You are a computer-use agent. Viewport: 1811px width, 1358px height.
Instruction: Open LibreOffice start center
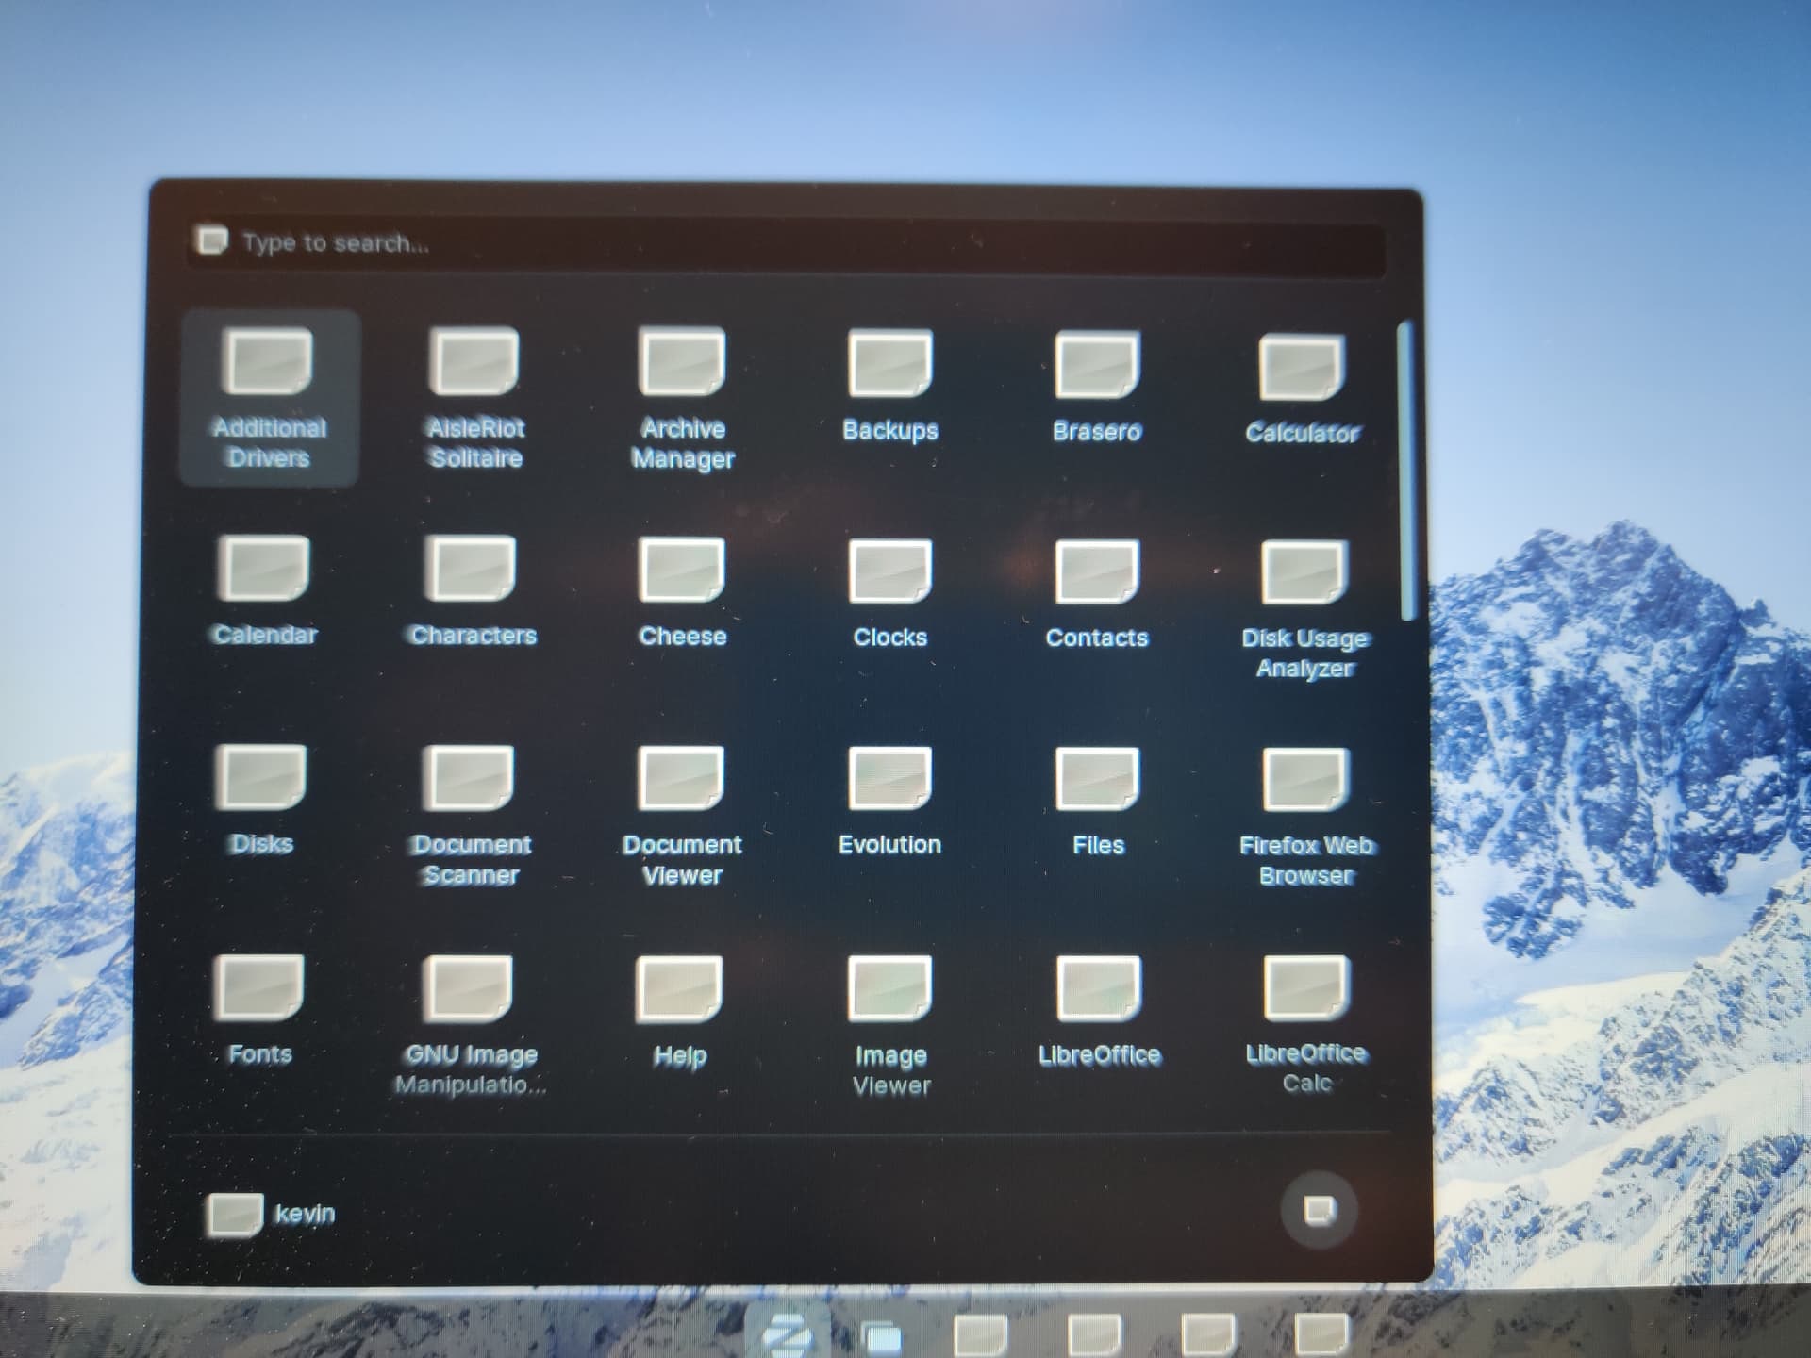point(1099,1011)
